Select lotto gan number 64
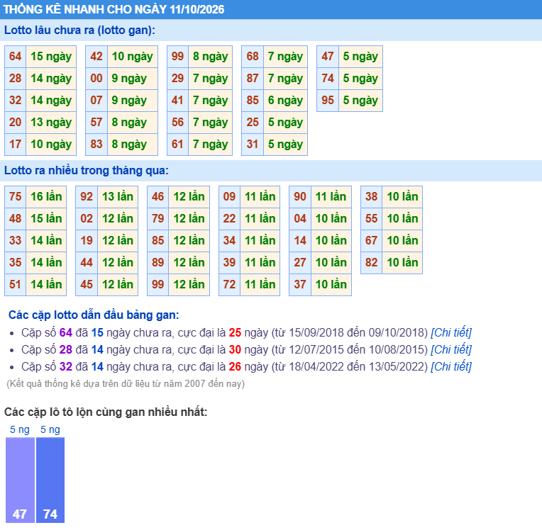This screenshot has height=530, width=542. tap(15, 56)
